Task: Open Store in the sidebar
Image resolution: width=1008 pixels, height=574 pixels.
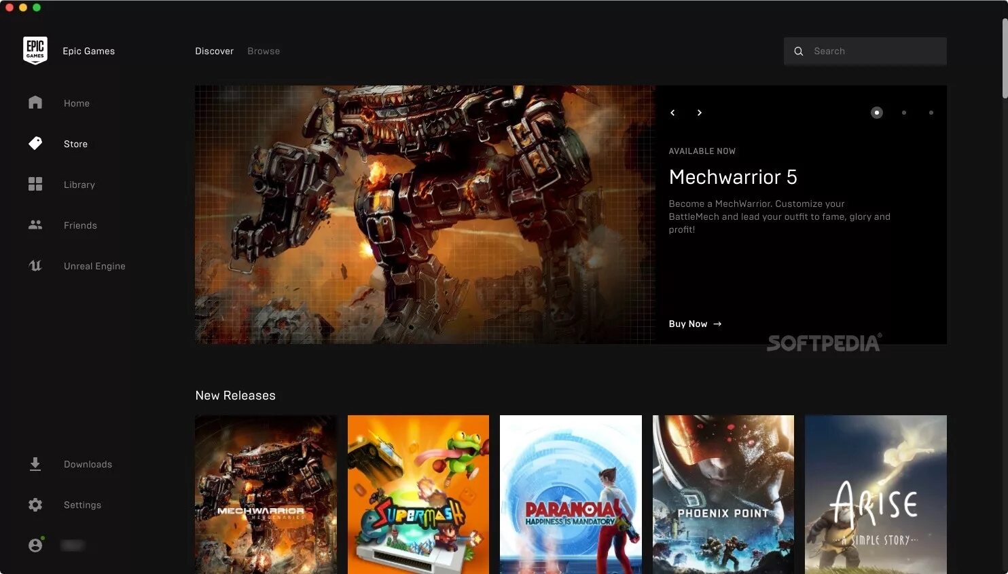Action: tap(75, 144)
